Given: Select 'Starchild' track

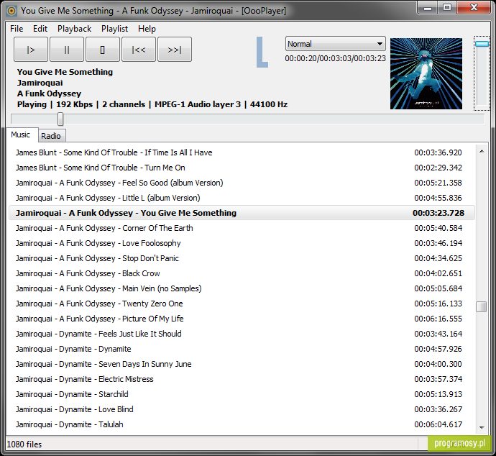Looking at the screenshot, I should click(x=242, y=394).
